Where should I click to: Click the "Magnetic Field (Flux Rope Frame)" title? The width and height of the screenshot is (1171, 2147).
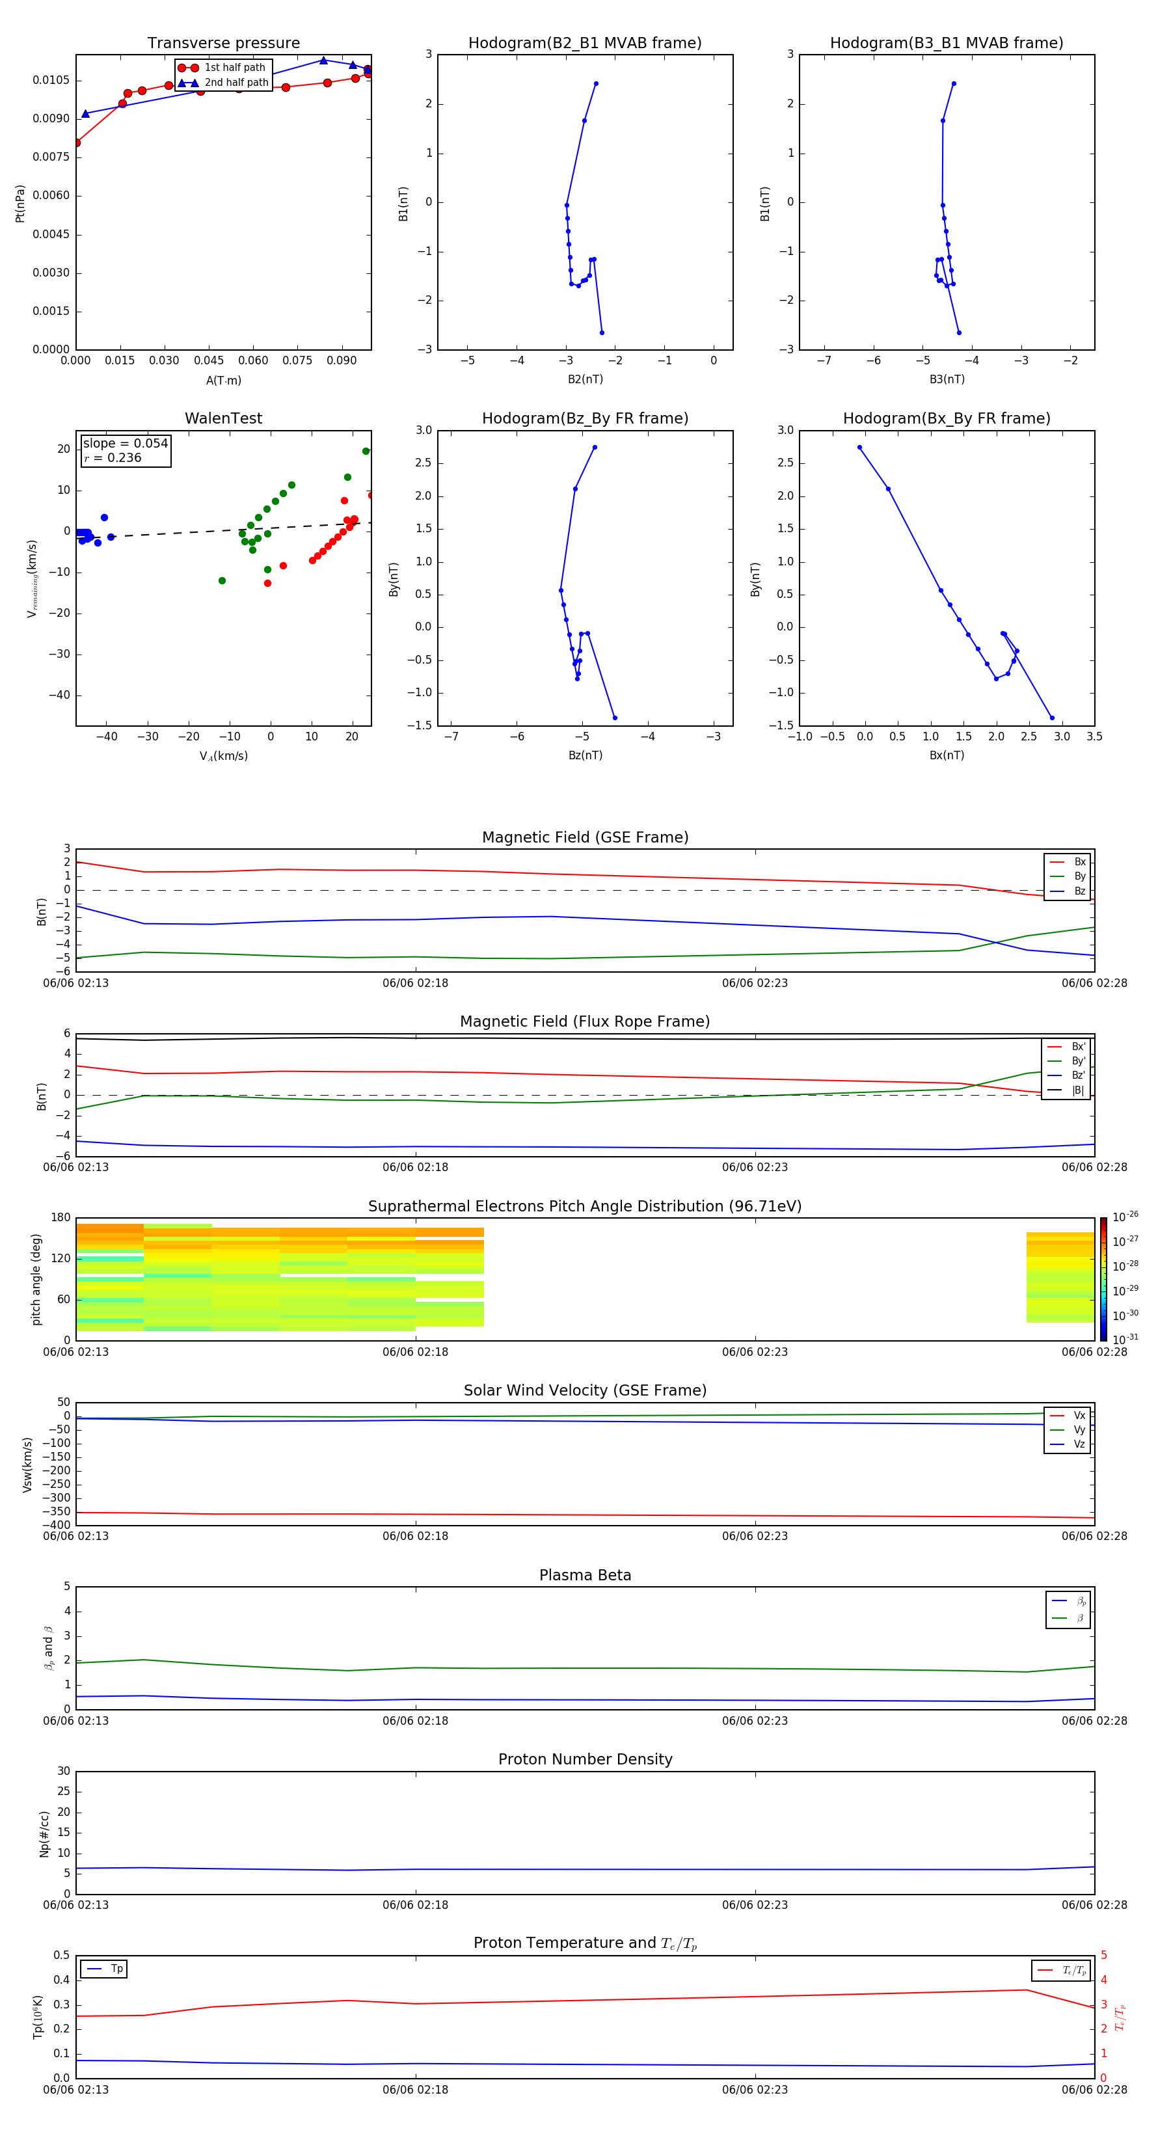[584, 1021]
